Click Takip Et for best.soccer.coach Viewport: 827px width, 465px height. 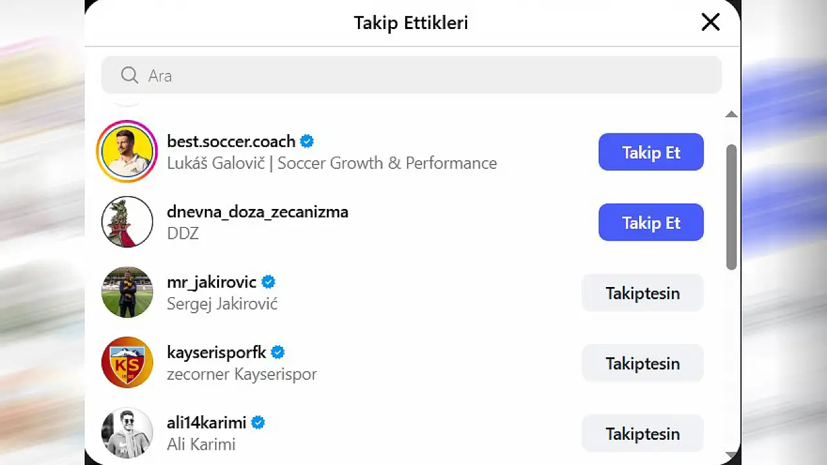[x=651, y=152]
